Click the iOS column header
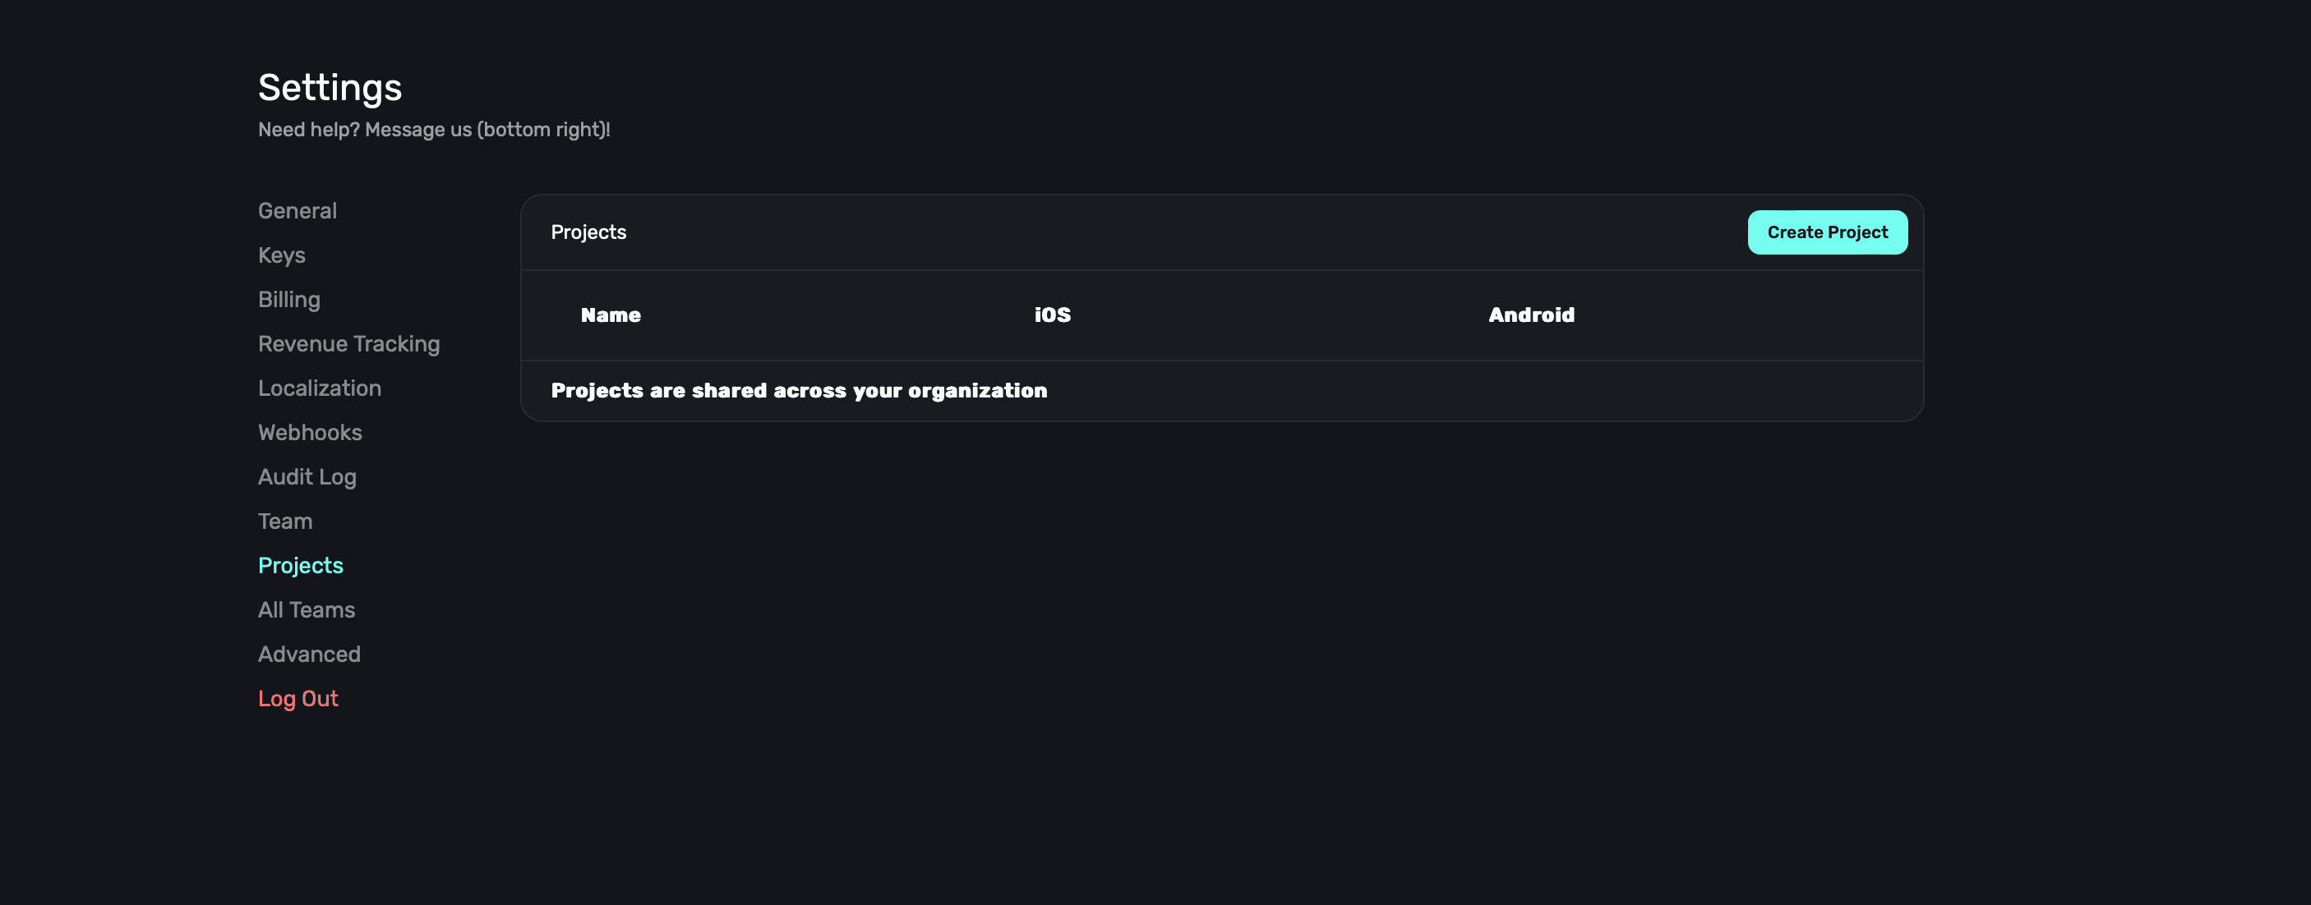2311x905 pixels. (1052, 315)
